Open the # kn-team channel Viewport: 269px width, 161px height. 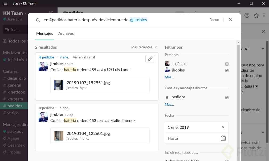[x=13, y=99]
